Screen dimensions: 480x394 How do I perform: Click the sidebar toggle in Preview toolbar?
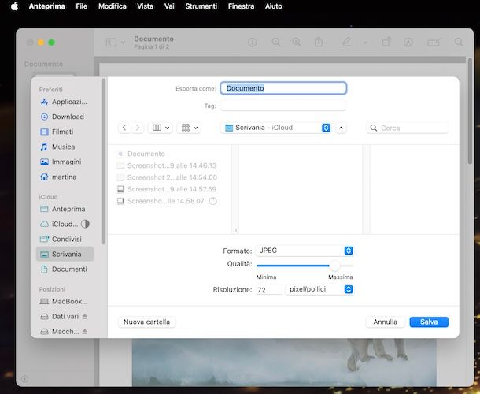click(111, 42)
